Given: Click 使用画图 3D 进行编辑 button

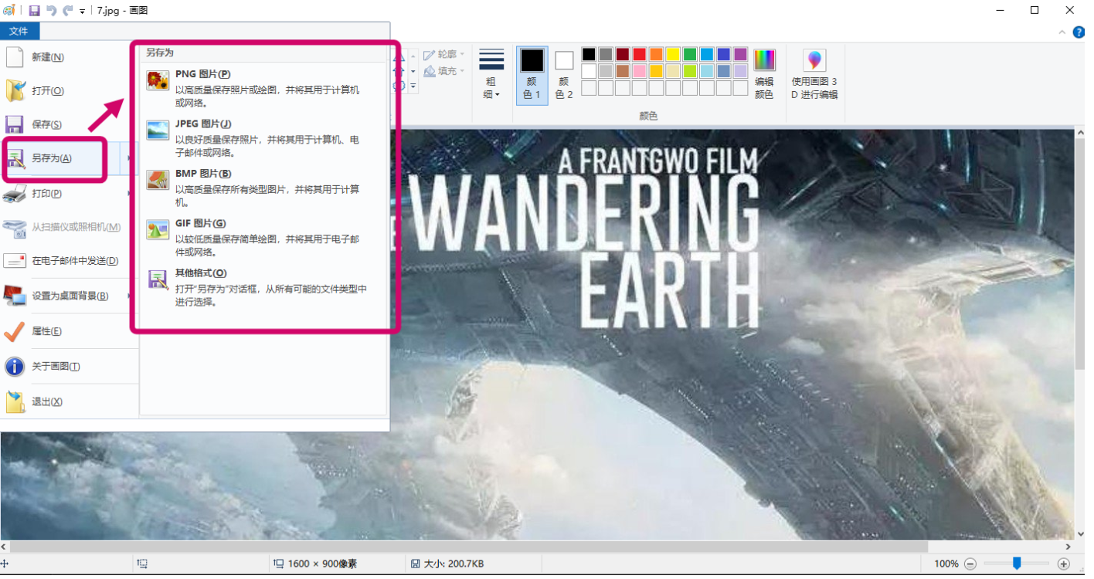Looking at the screenshot, I should 814,74.
